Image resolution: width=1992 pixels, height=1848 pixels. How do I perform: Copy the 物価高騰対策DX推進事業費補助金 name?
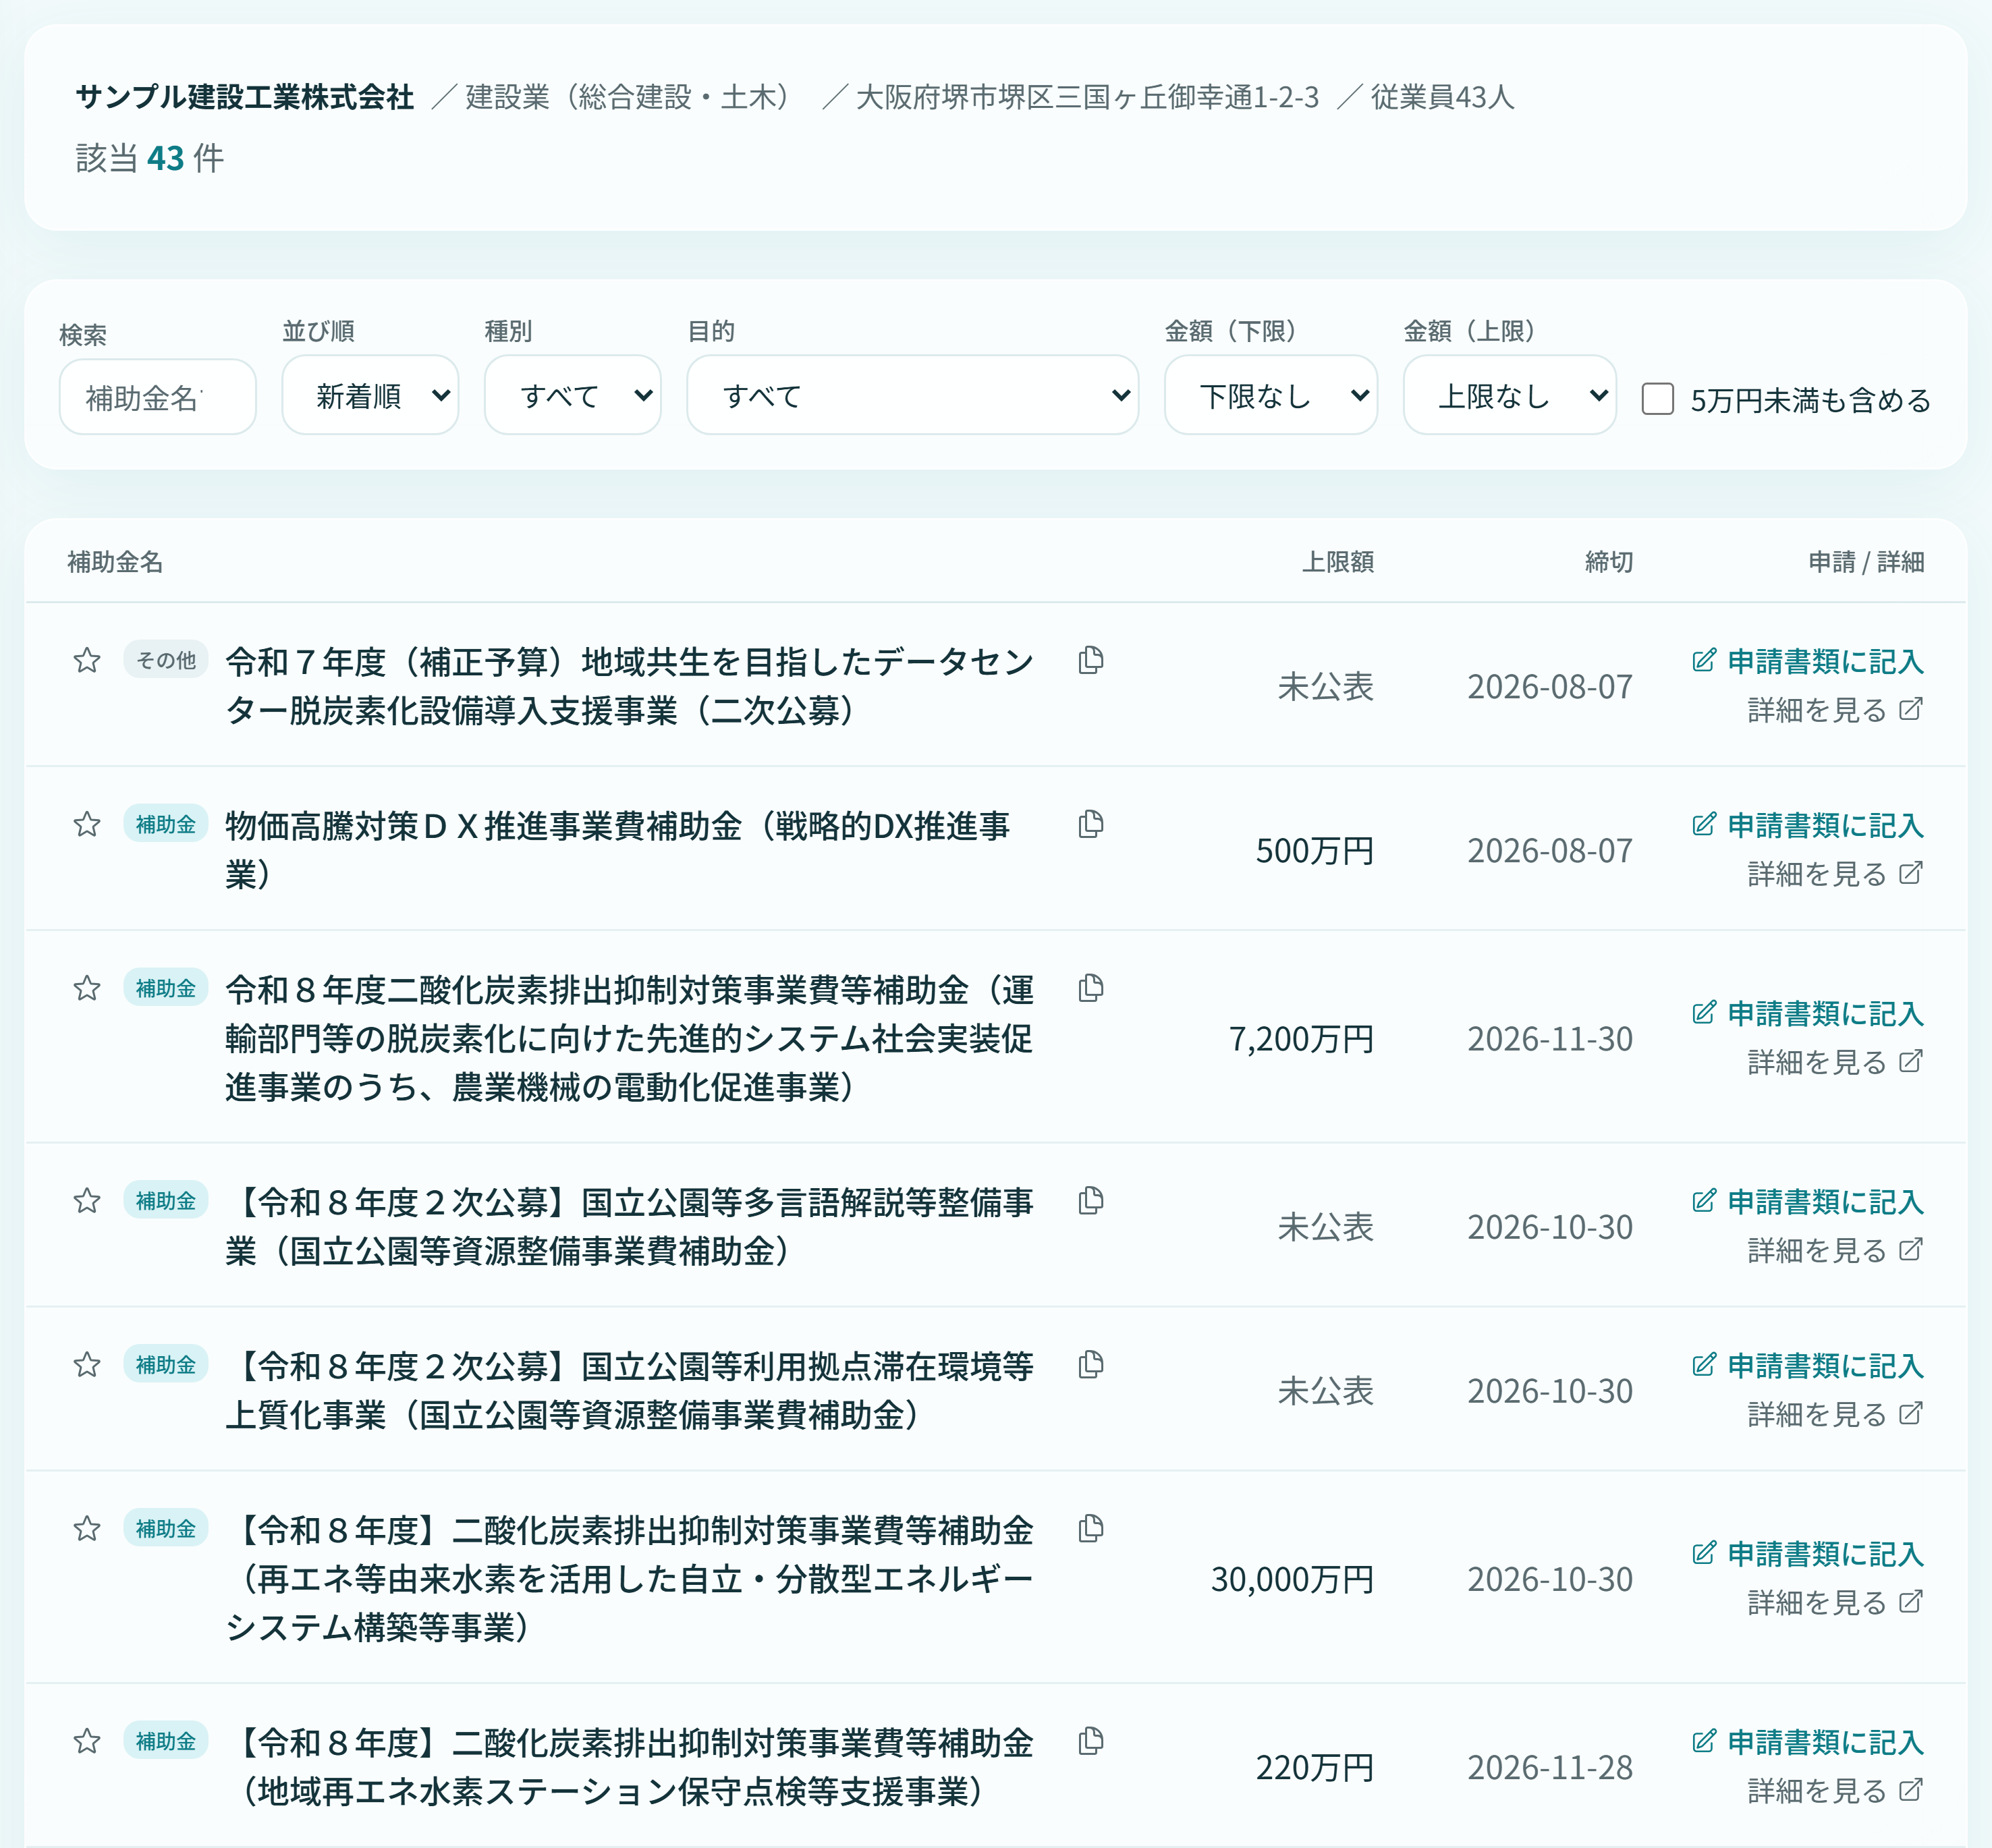pyautogui.click(x=1091, y=824)
